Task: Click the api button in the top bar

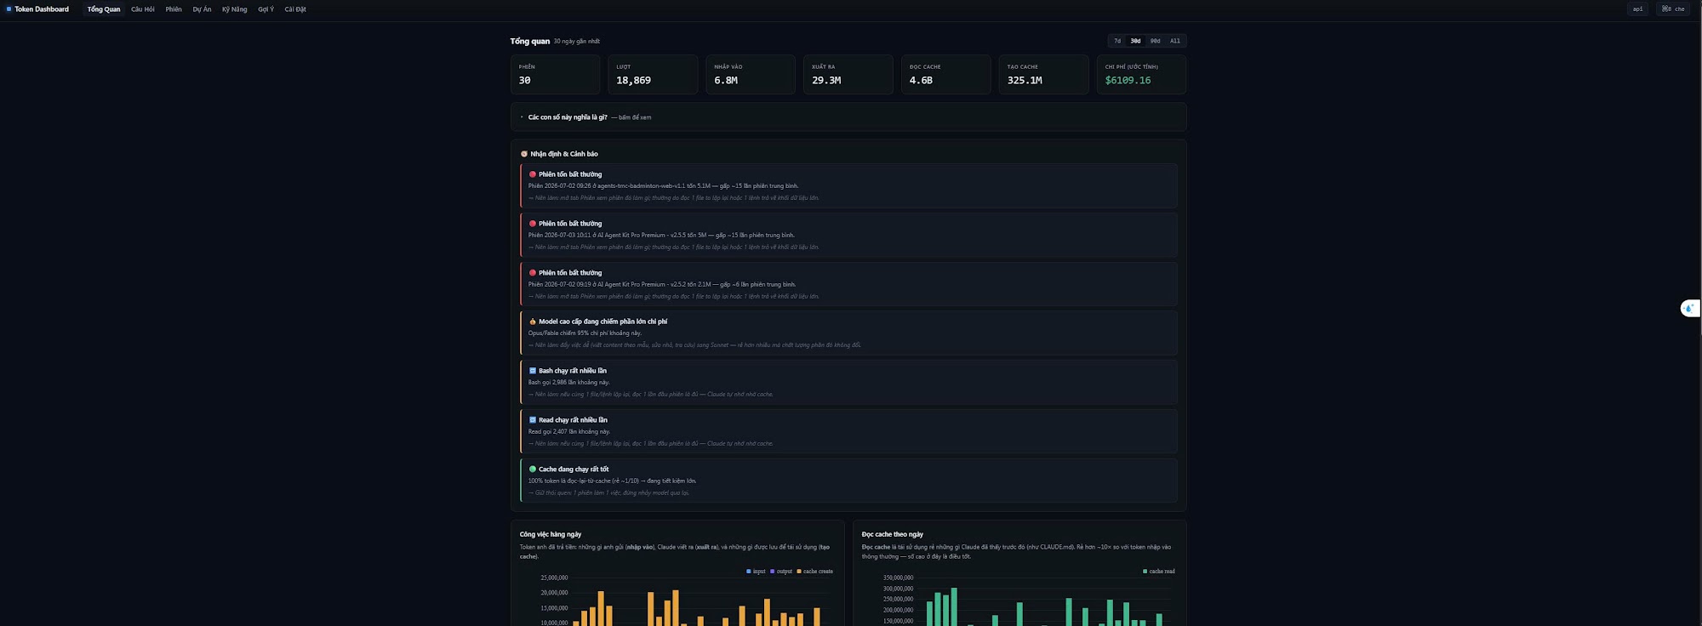Action: click(x=1637, y=9)
